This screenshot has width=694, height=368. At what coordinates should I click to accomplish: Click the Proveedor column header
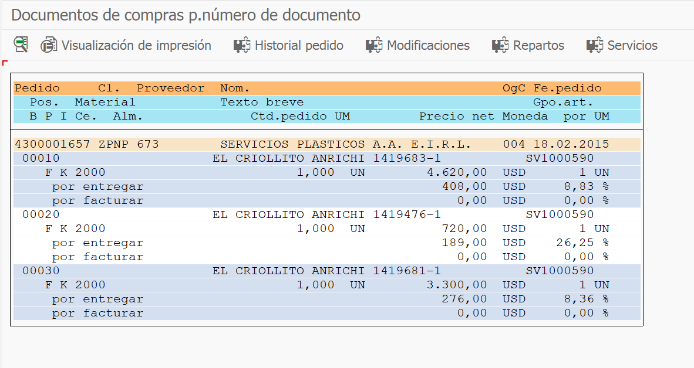[170, 88]
